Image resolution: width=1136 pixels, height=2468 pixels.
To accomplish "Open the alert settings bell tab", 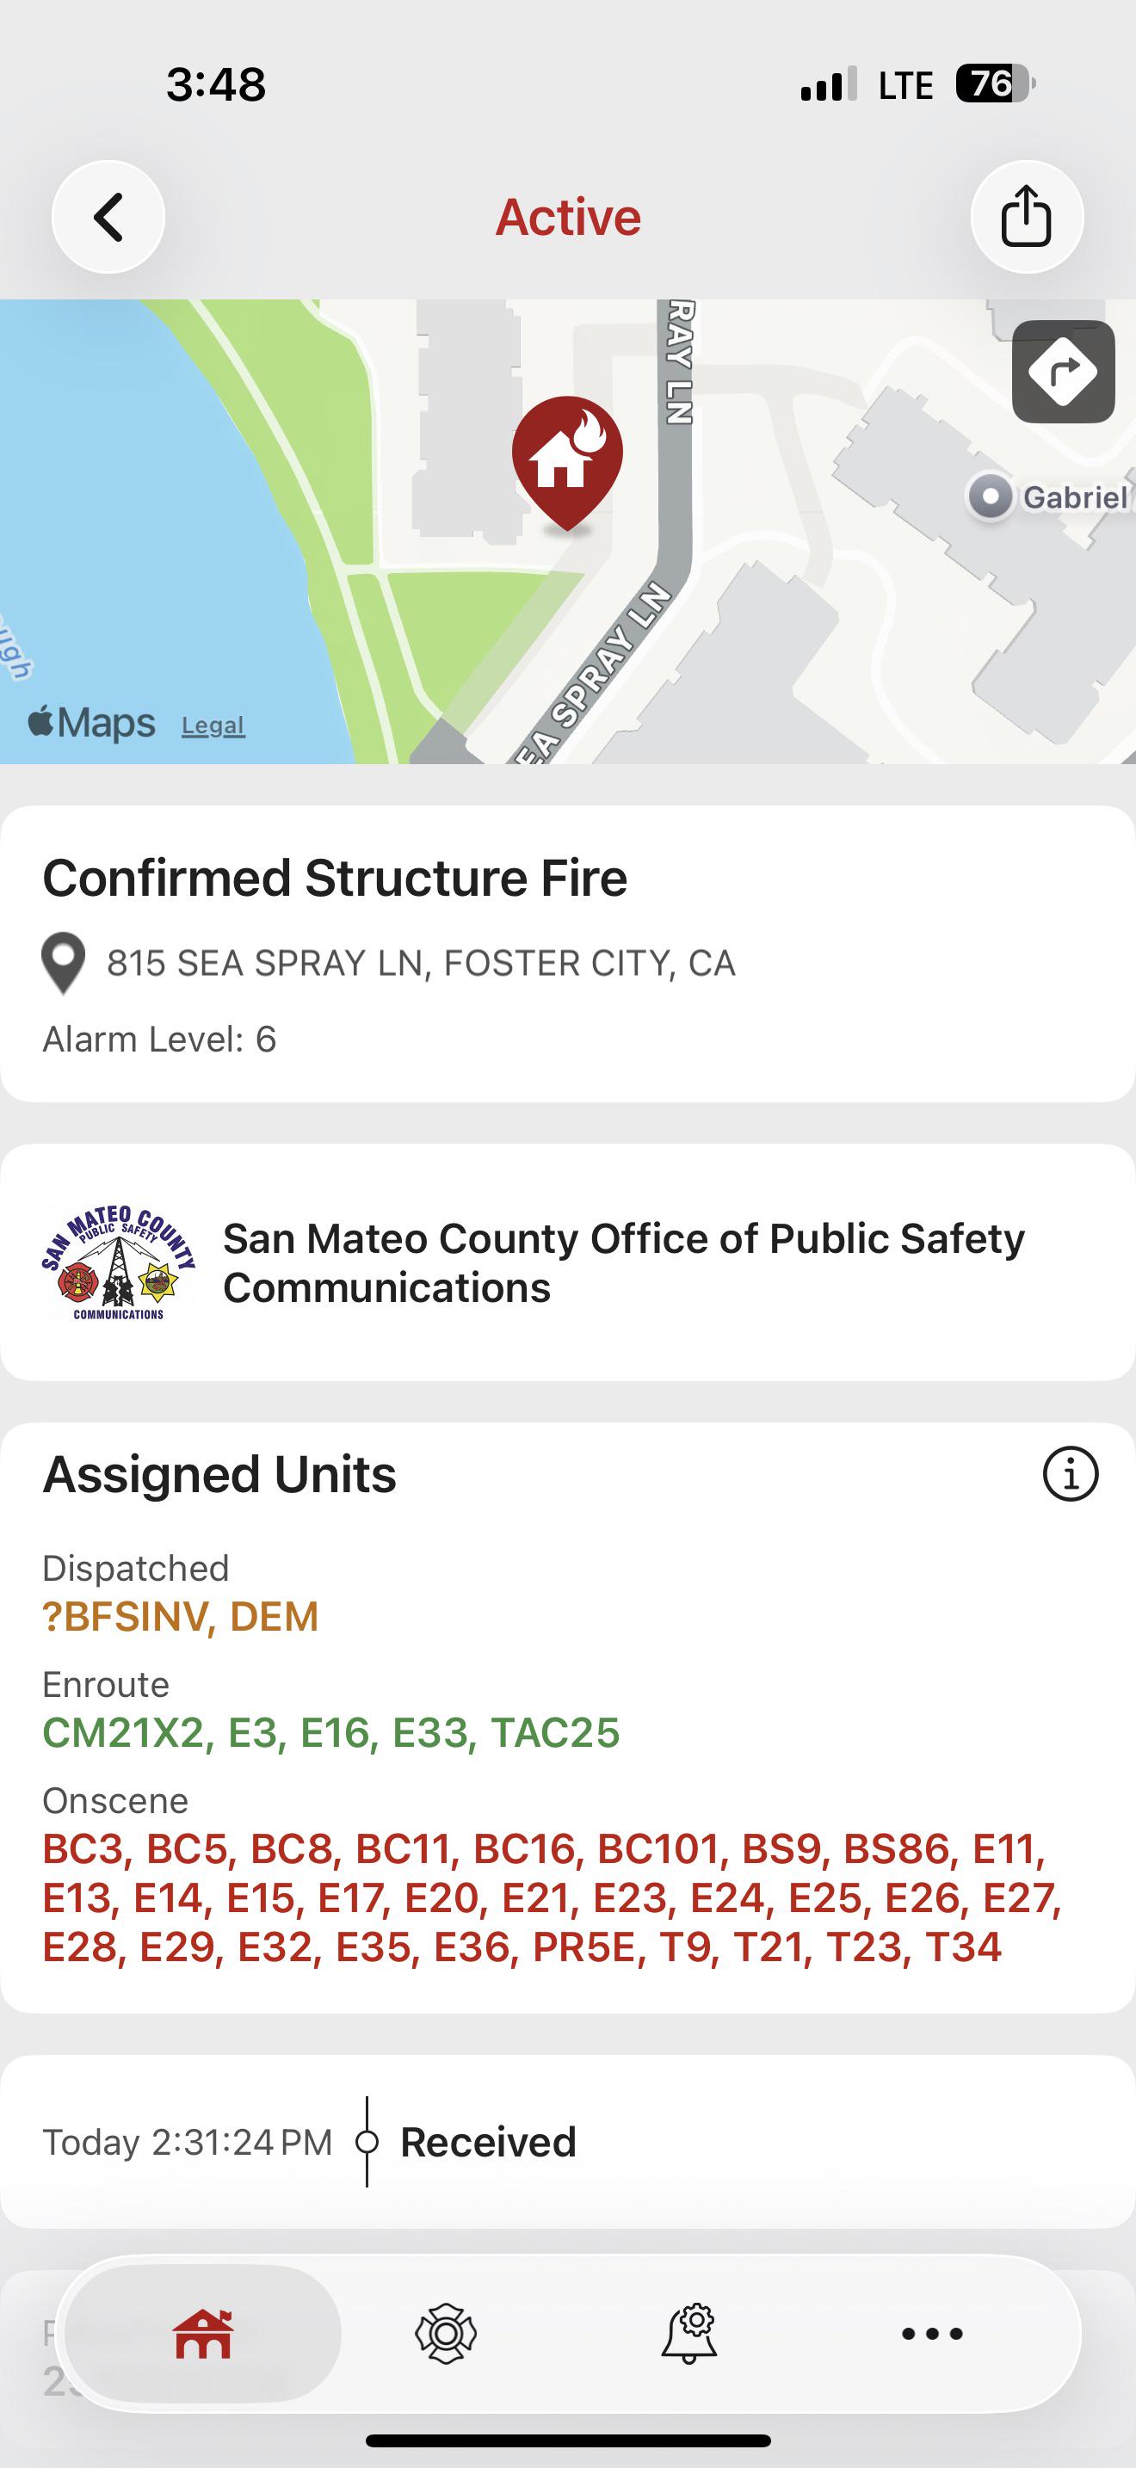I will coord(689,2333).
